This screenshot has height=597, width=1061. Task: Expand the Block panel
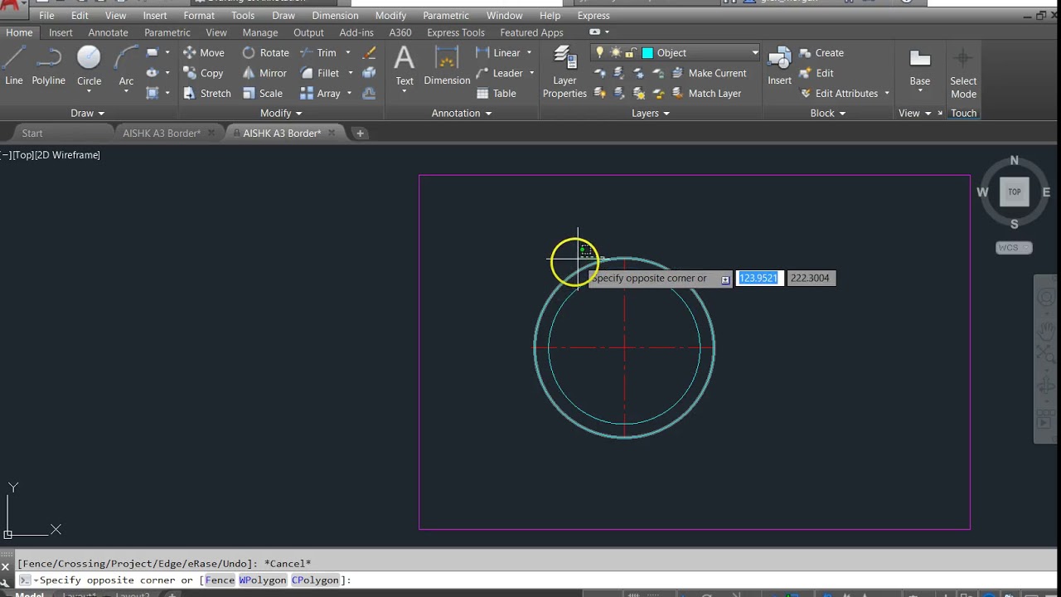[x=828, y=114]
